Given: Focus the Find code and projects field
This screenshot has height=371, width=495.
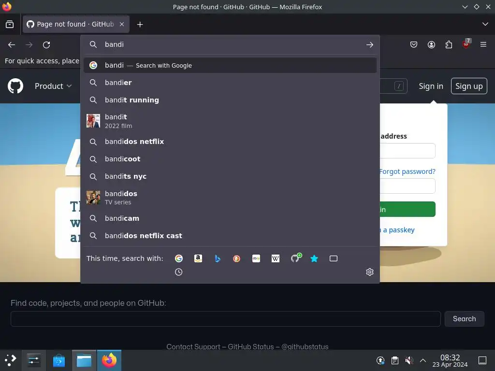Looking at the screenshot, I should pos(226,319).
